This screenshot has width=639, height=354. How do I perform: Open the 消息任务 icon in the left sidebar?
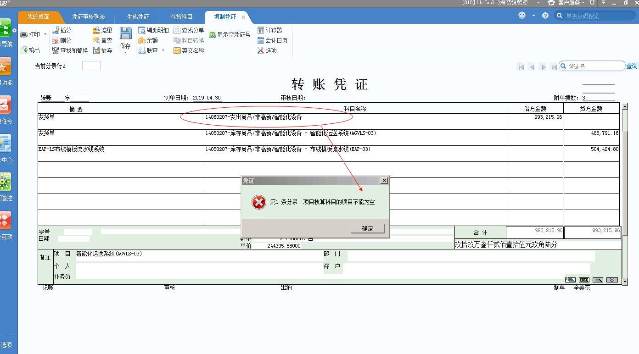coord(5,105)
